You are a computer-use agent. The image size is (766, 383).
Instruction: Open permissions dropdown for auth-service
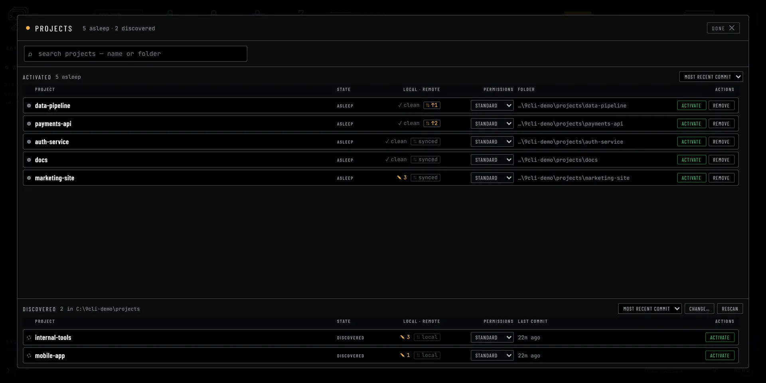click(492, 142)
